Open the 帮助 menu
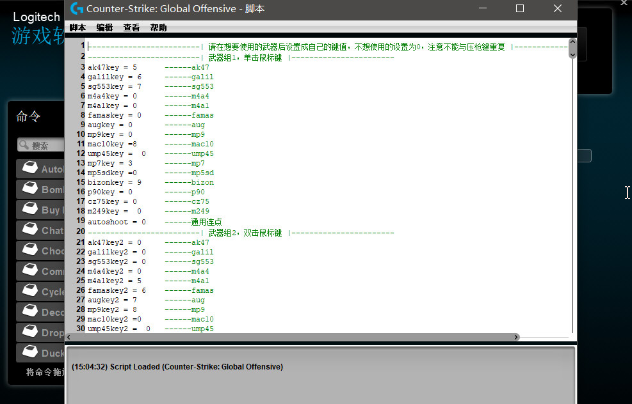The height and width of the screenshot is (404, 632). [x=158, y=27]
